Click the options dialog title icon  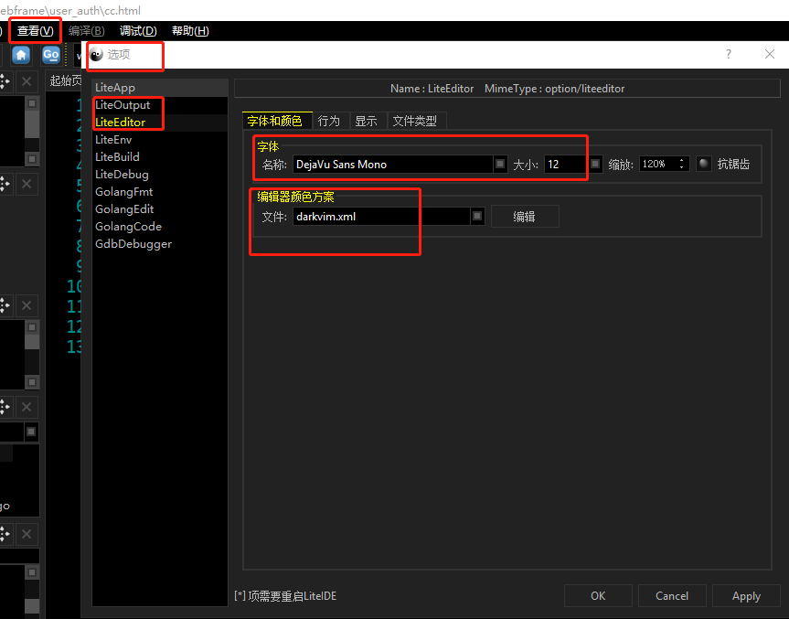point(97,54)
